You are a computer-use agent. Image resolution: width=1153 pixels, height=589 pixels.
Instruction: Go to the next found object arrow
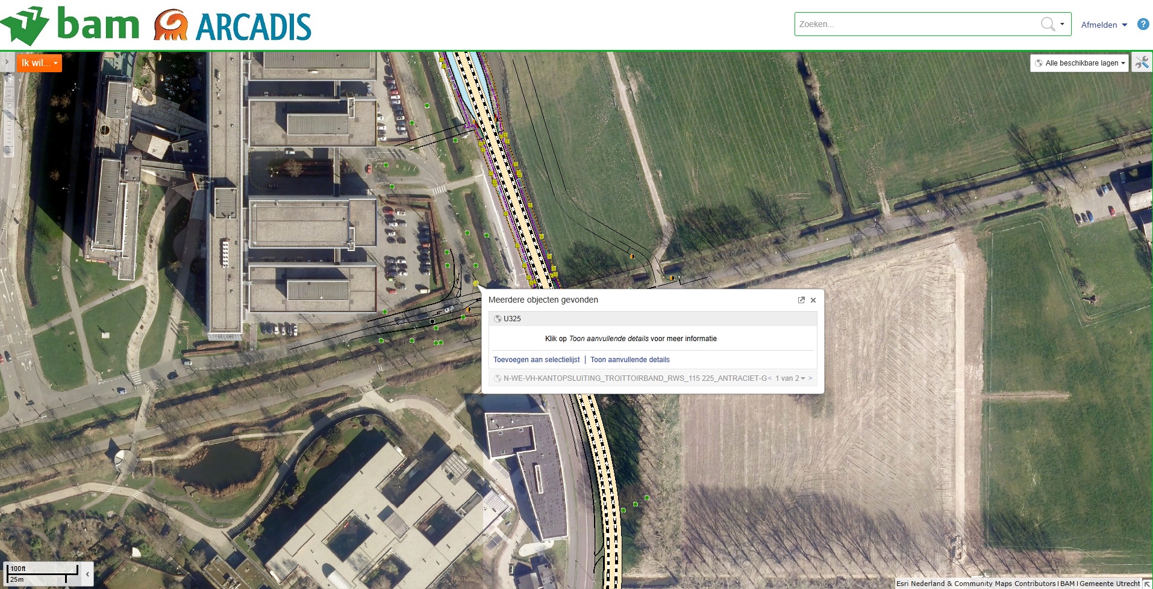[811, 378]
